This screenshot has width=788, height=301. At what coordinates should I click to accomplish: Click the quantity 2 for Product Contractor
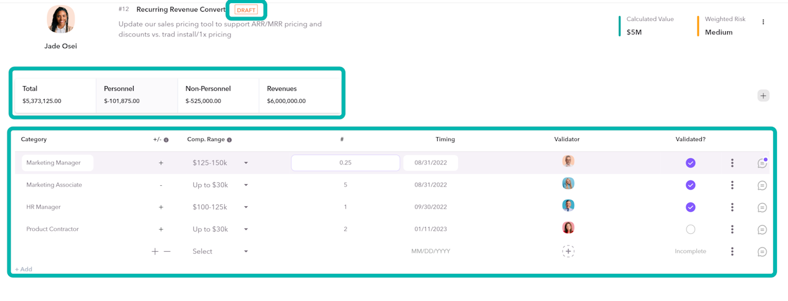click(345, 230)
